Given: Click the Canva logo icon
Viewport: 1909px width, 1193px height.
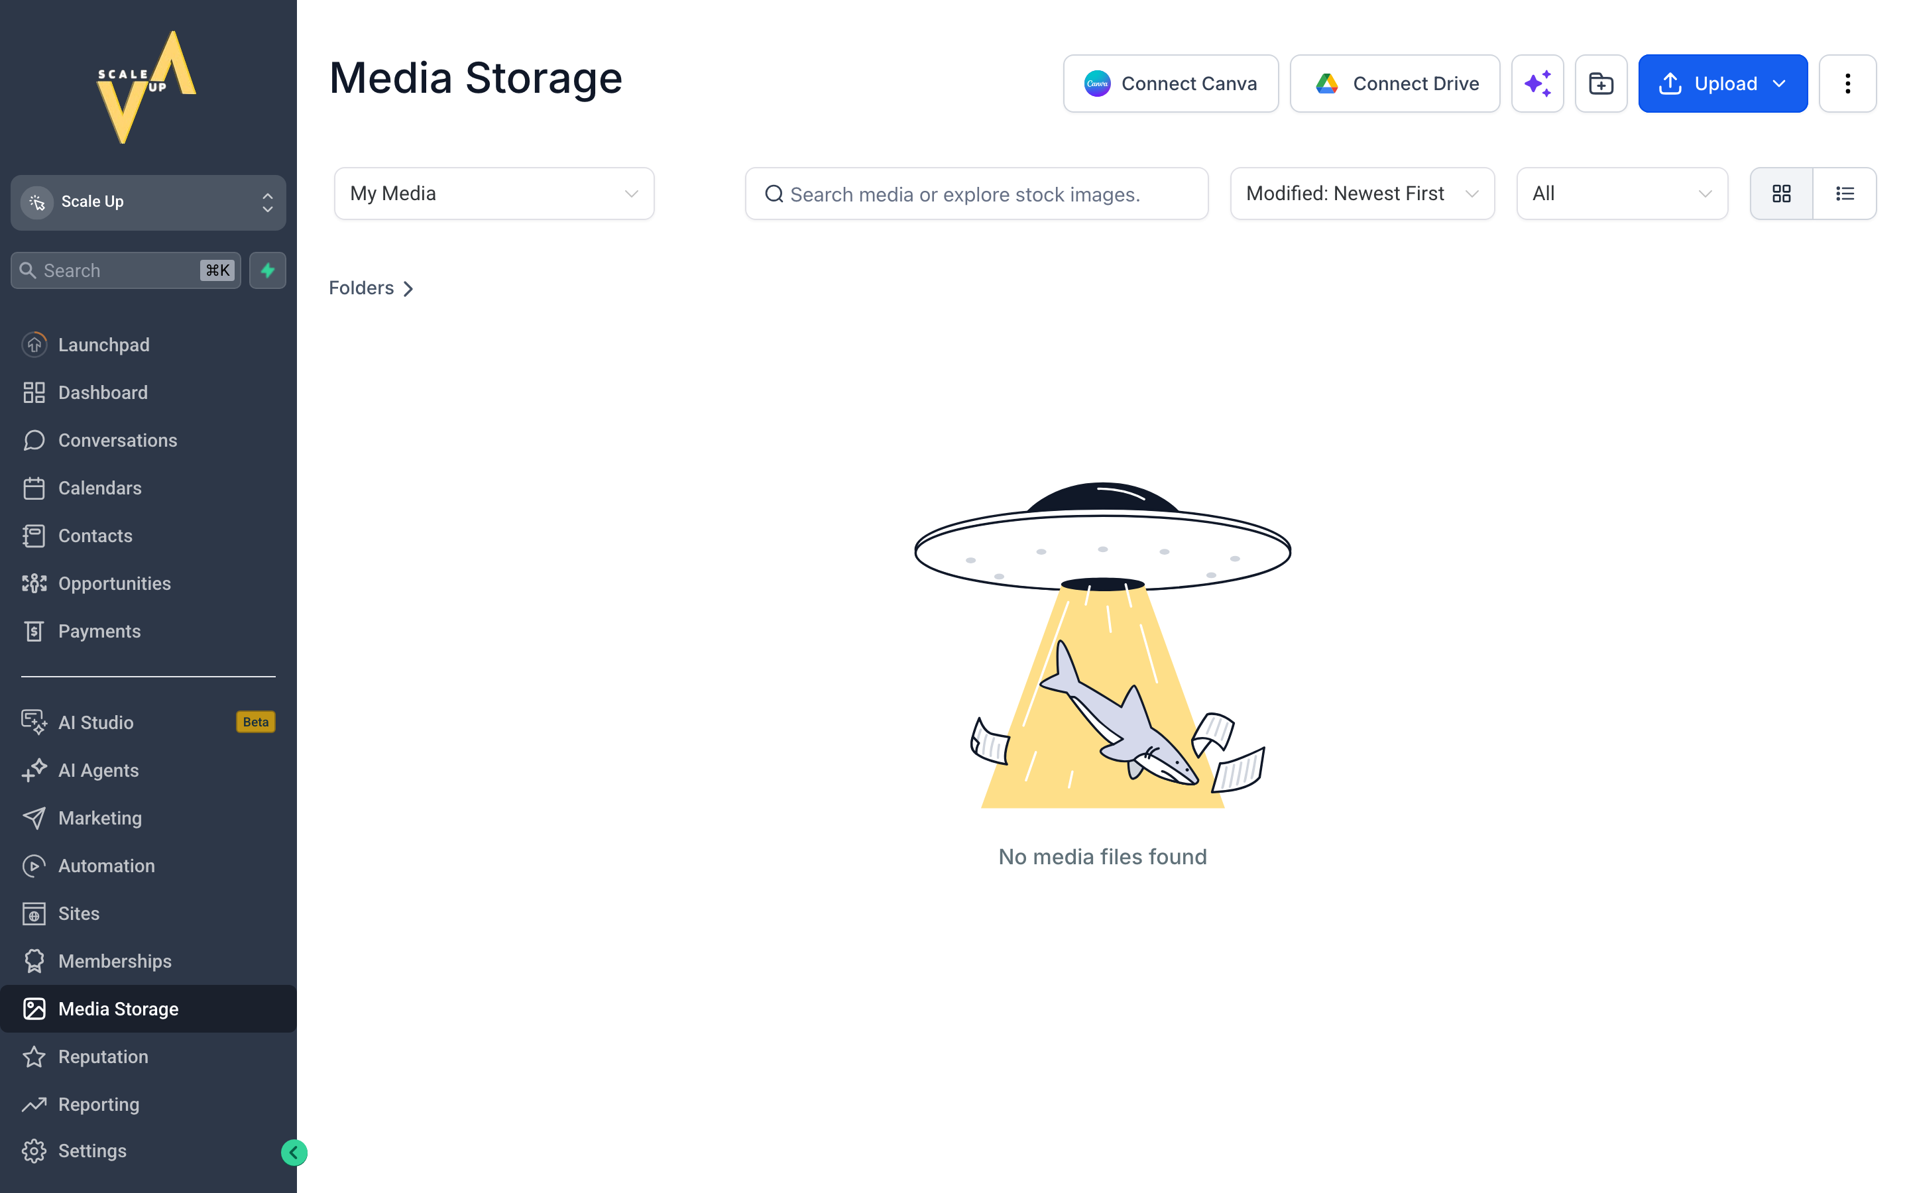Looking at the screenshot, I should click(x=1096, y=84).
